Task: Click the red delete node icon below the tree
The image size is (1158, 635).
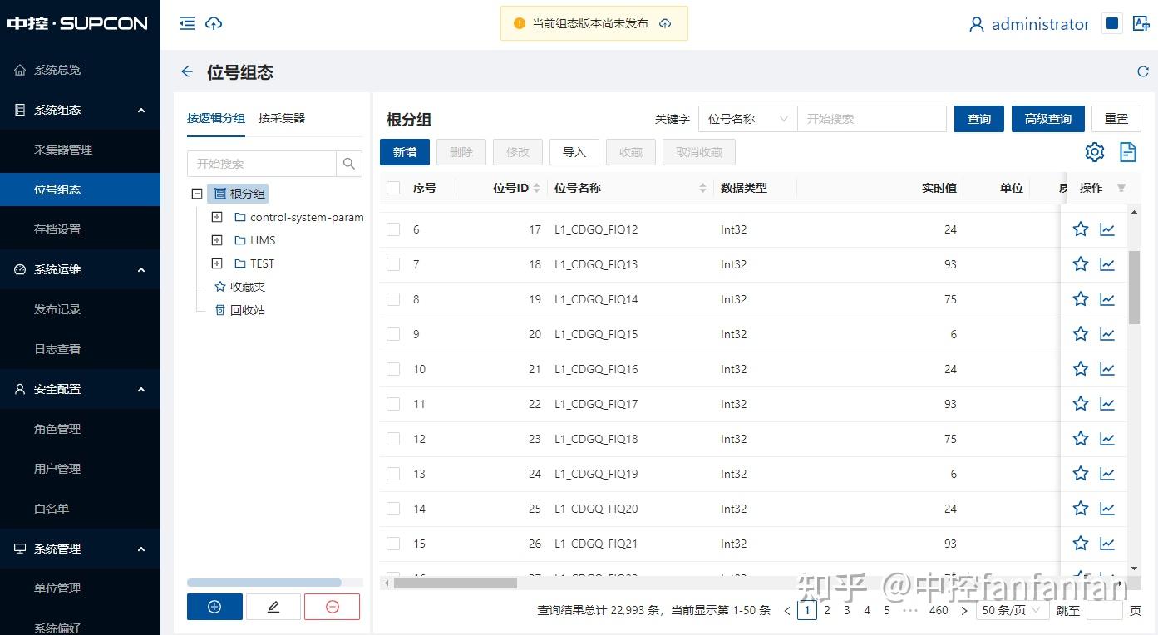Action: (332, 607)
